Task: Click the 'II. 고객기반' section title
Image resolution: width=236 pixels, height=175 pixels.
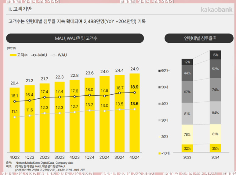Action: tap(20, 9)
